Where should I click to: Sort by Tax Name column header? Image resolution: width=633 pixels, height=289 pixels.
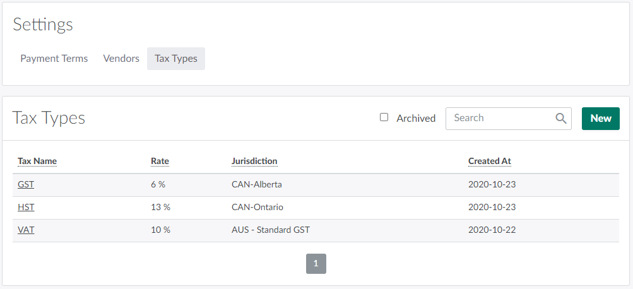tap(37, 161)
